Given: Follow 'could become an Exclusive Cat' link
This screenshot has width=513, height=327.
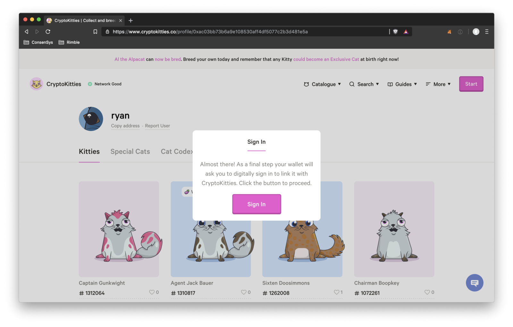Looking at the screenshot, I should pyautogui.click(x=326, y=59).
